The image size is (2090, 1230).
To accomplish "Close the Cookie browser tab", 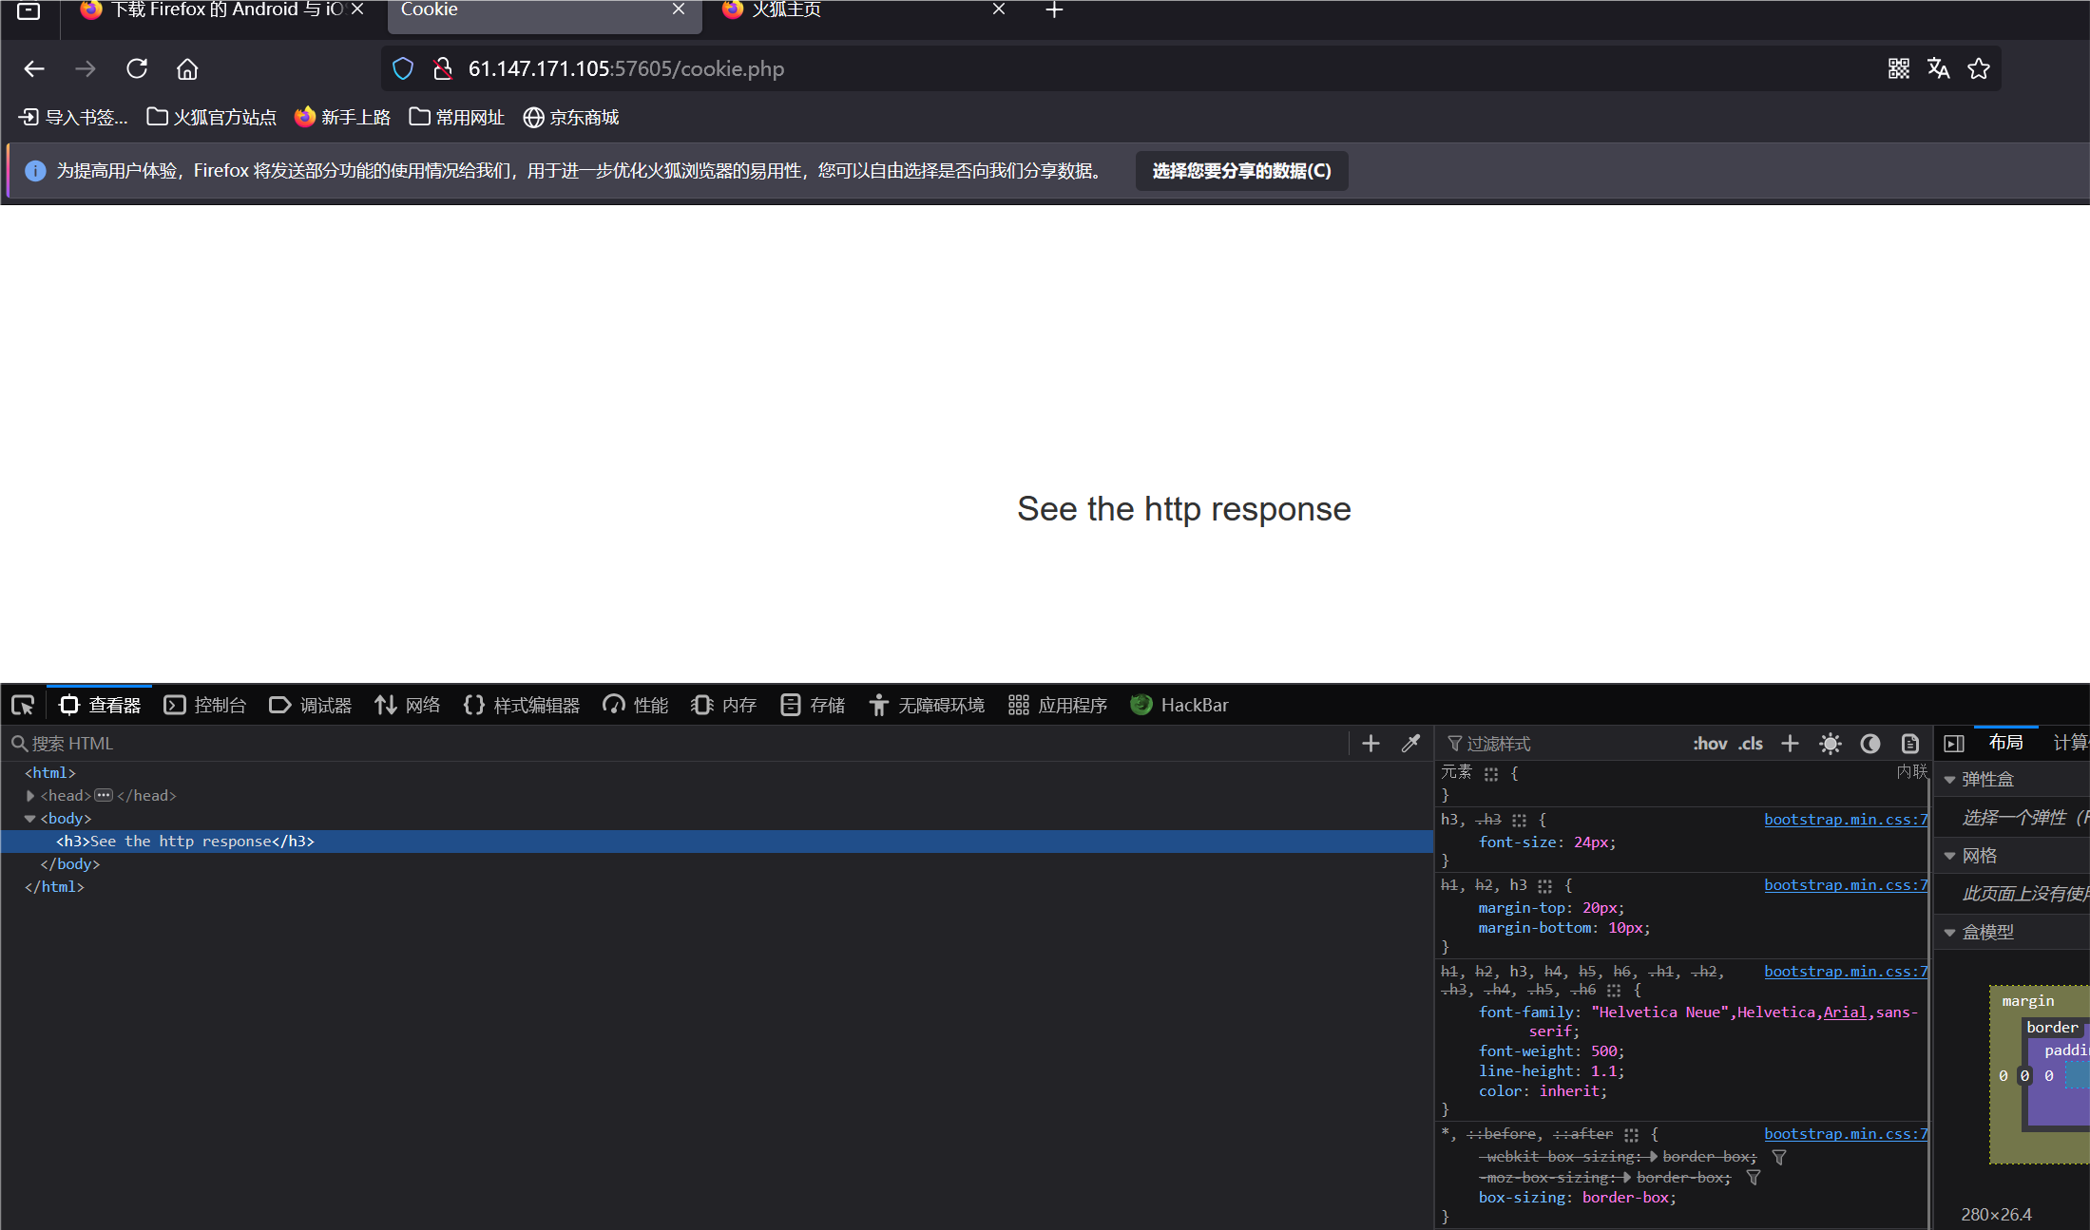I will [679, 9].
